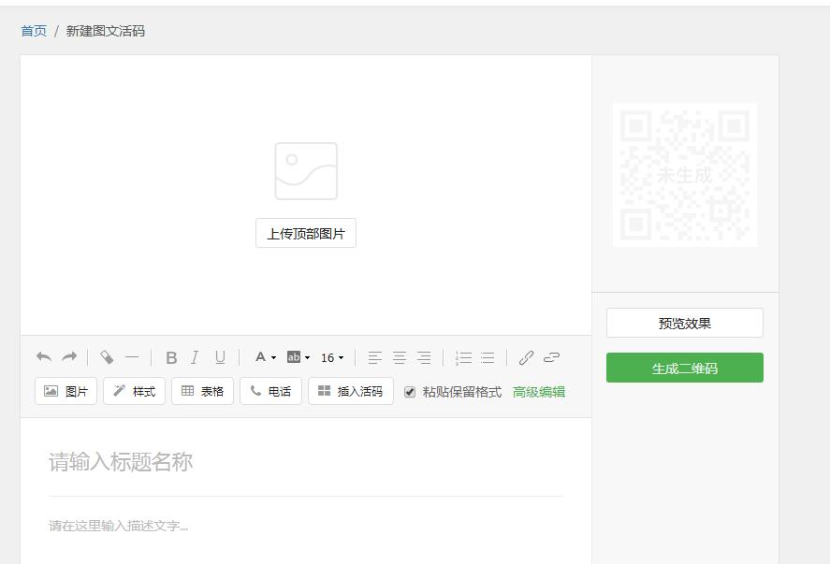Open 插入活码 insert live code tool
Screen dimensions: 830x564
pos(352,391)
